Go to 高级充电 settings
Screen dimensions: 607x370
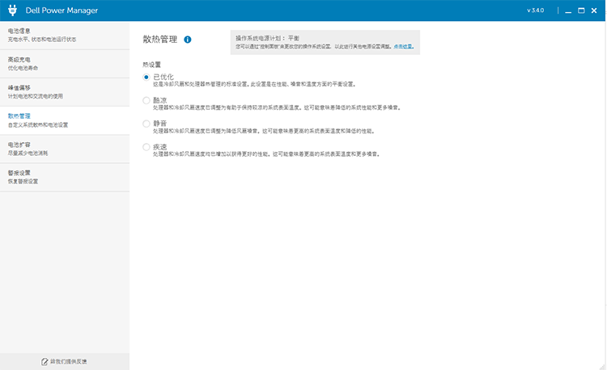tap(65, 64)
